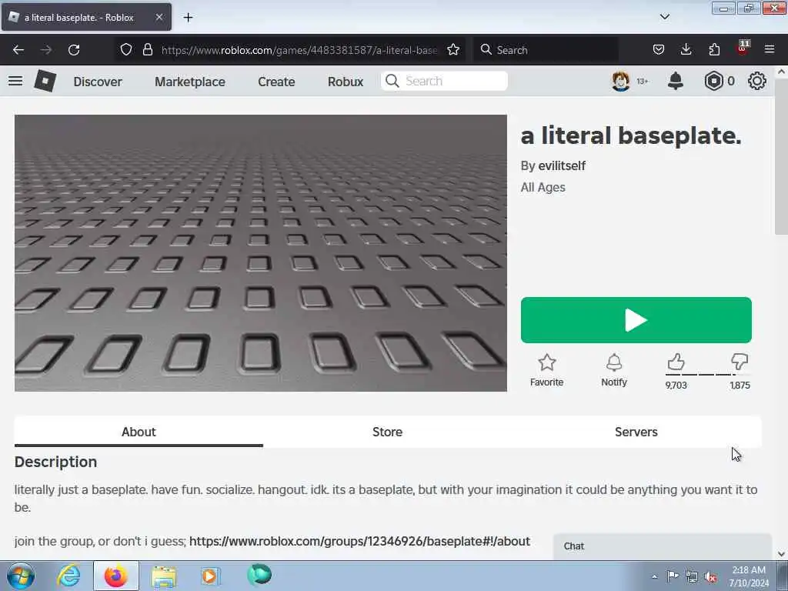Switch to the Store tab
This screenshot has width=788, height=591.
click(388, 432)
